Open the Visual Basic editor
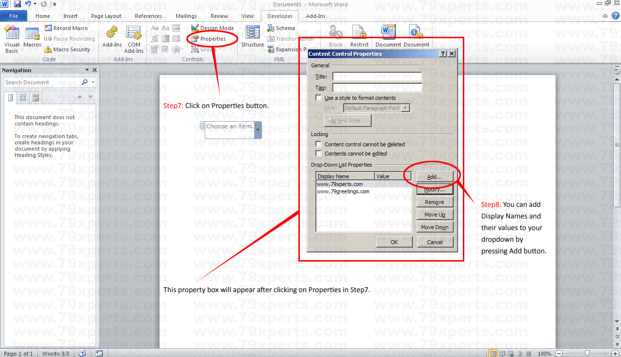Image resolution: width=621 pixels, height=357 pixels. coord(12,39)
